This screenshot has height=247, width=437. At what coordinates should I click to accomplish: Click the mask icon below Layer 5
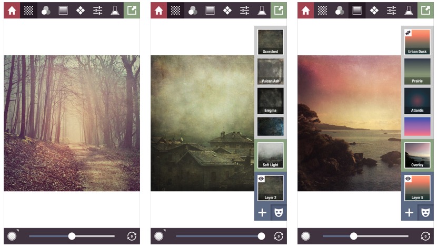point(425,212)
